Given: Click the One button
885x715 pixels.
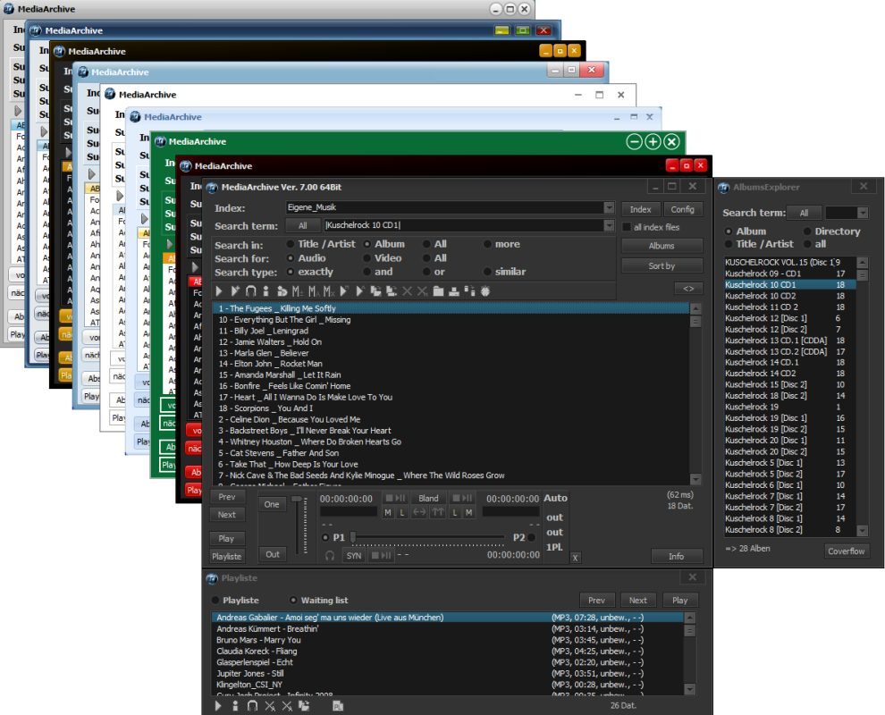Looking at the screenshot, I should pyautogui.click(x=272, y=504).
